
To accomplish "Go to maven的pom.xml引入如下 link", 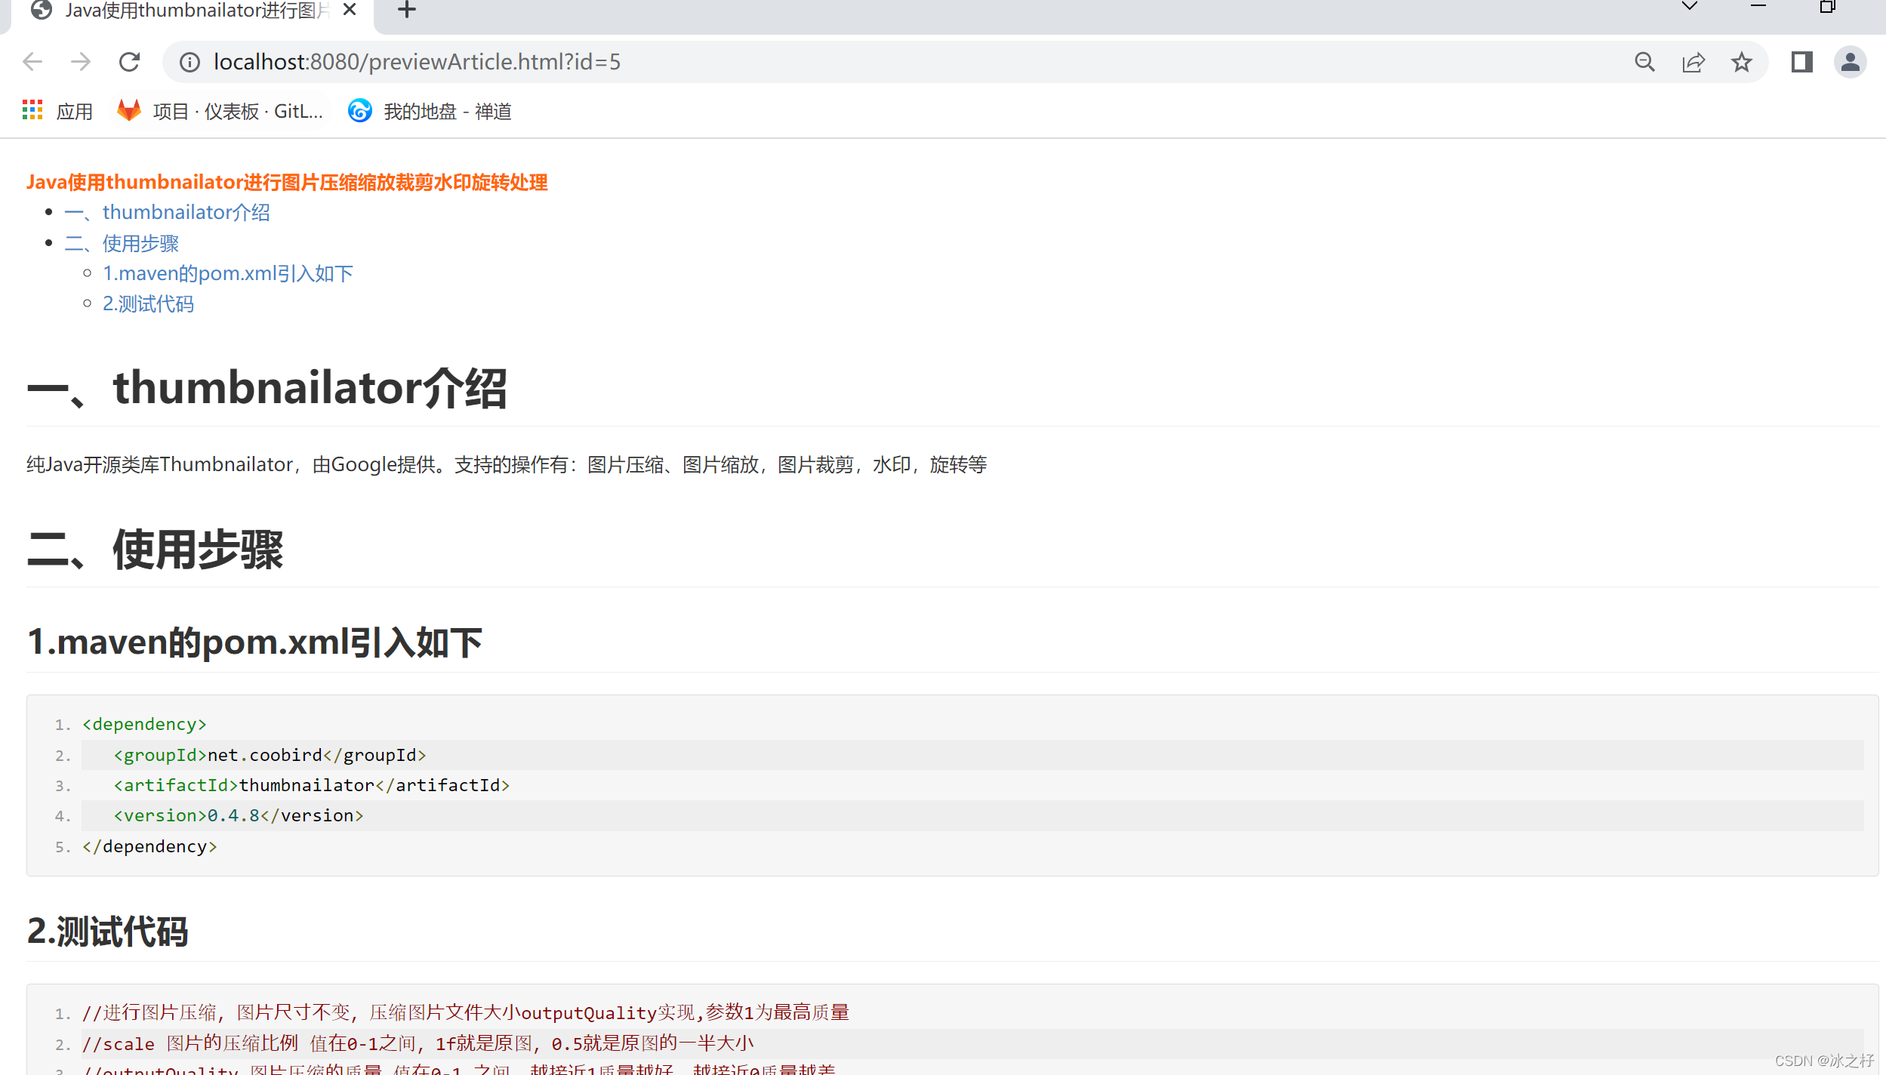I will click(228, 273).
